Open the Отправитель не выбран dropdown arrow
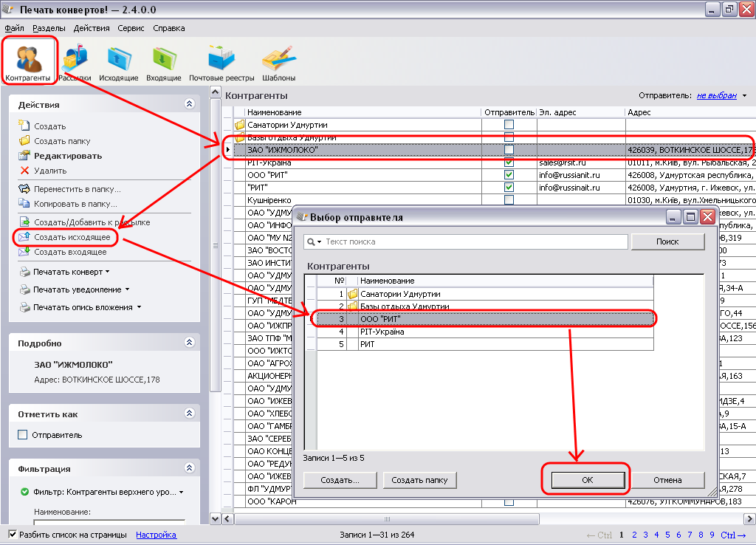The image size is (756, 545). tap(744, 96)
